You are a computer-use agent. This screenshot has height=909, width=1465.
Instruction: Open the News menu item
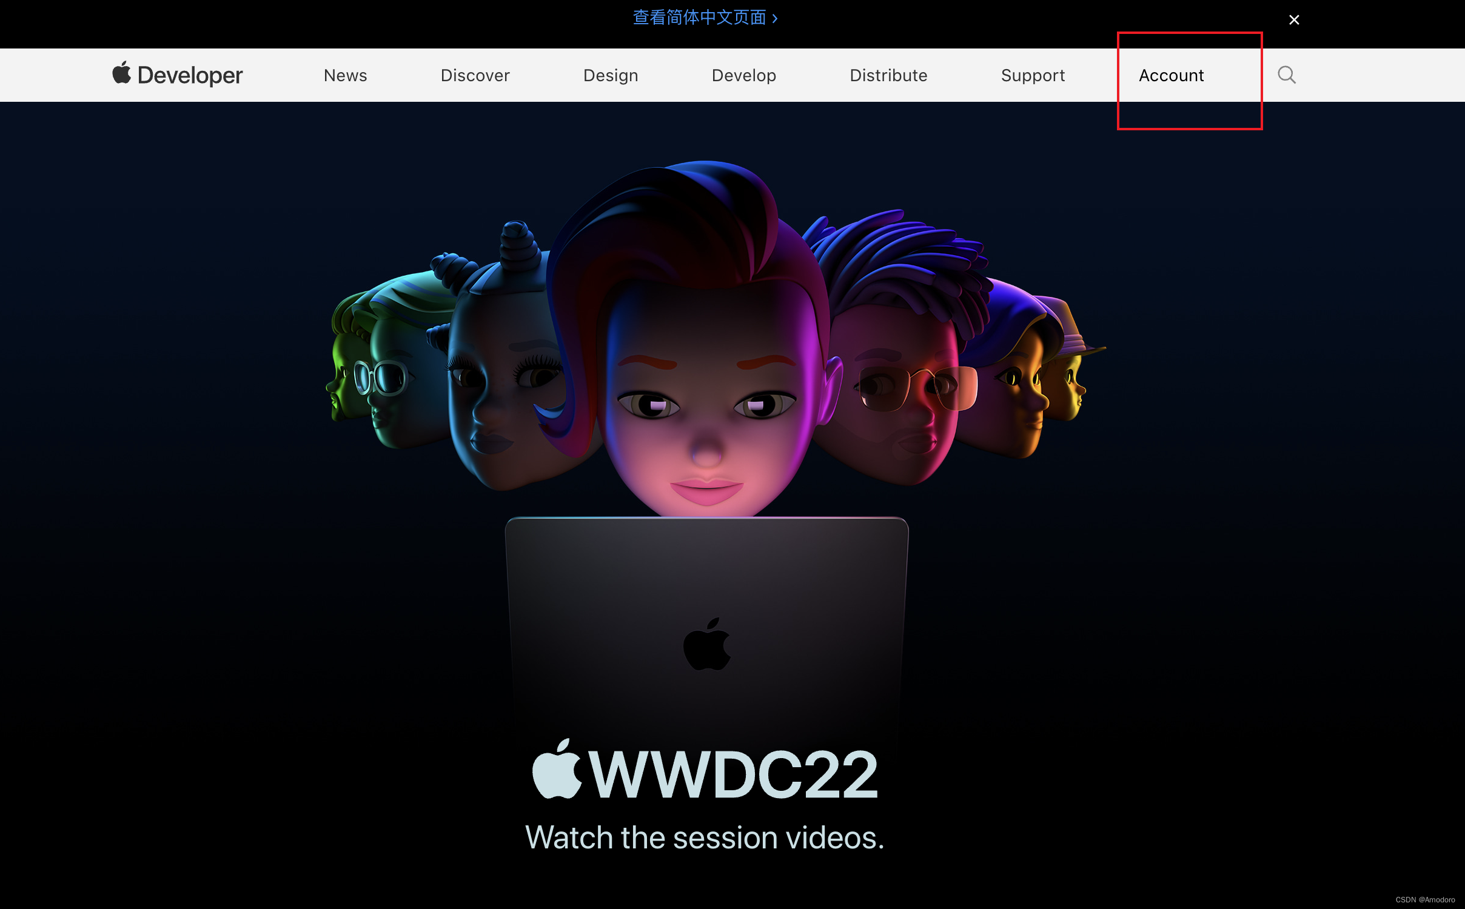point(346,75)
